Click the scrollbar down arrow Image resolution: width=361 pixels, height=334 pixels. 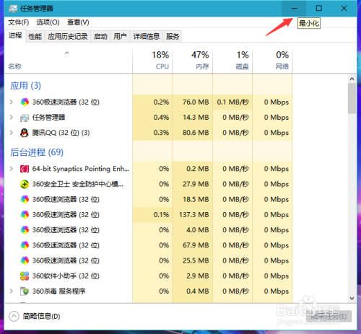(352, 299)
